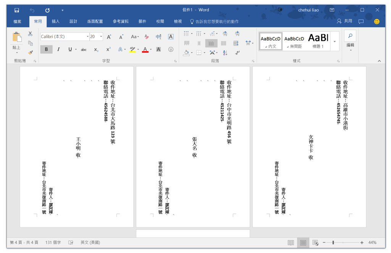Viewport: 391px width, 253px height.
Task: Open proofing check icon in status bar
Action: coord(71,243)
